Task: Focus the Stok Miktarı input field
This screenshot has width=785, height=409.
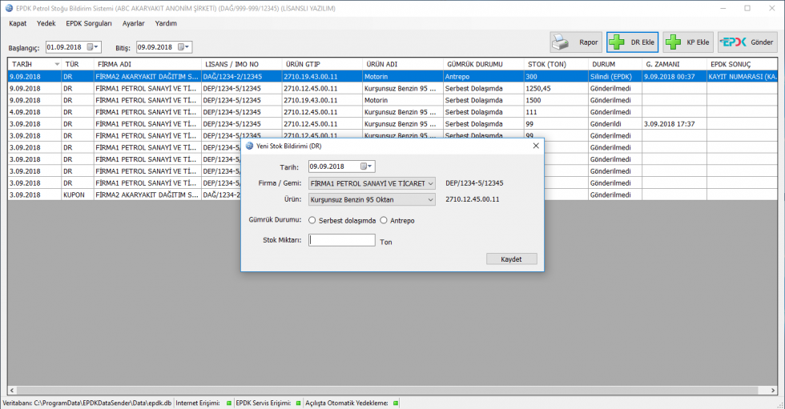Action: pyautogui.click(x=342, y=240)
